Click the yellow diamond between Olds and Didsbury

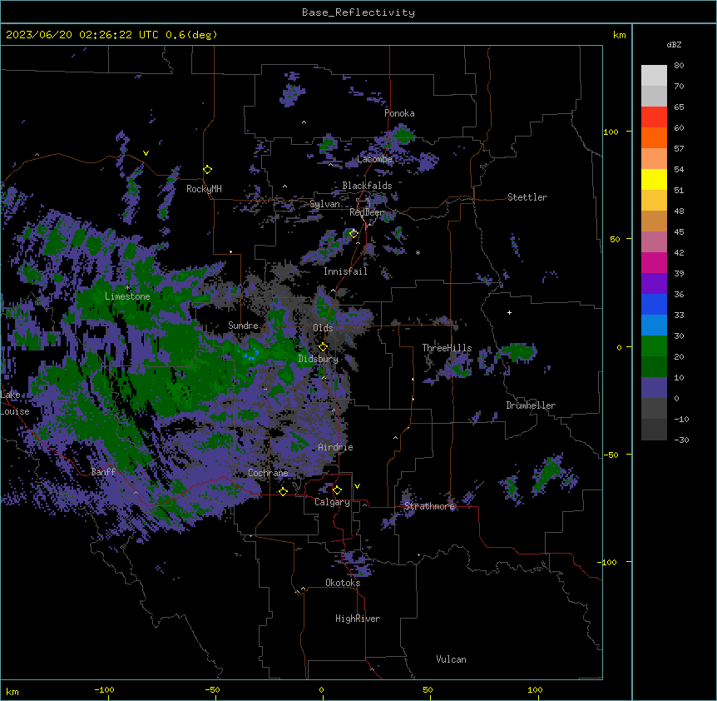[323, 347]
